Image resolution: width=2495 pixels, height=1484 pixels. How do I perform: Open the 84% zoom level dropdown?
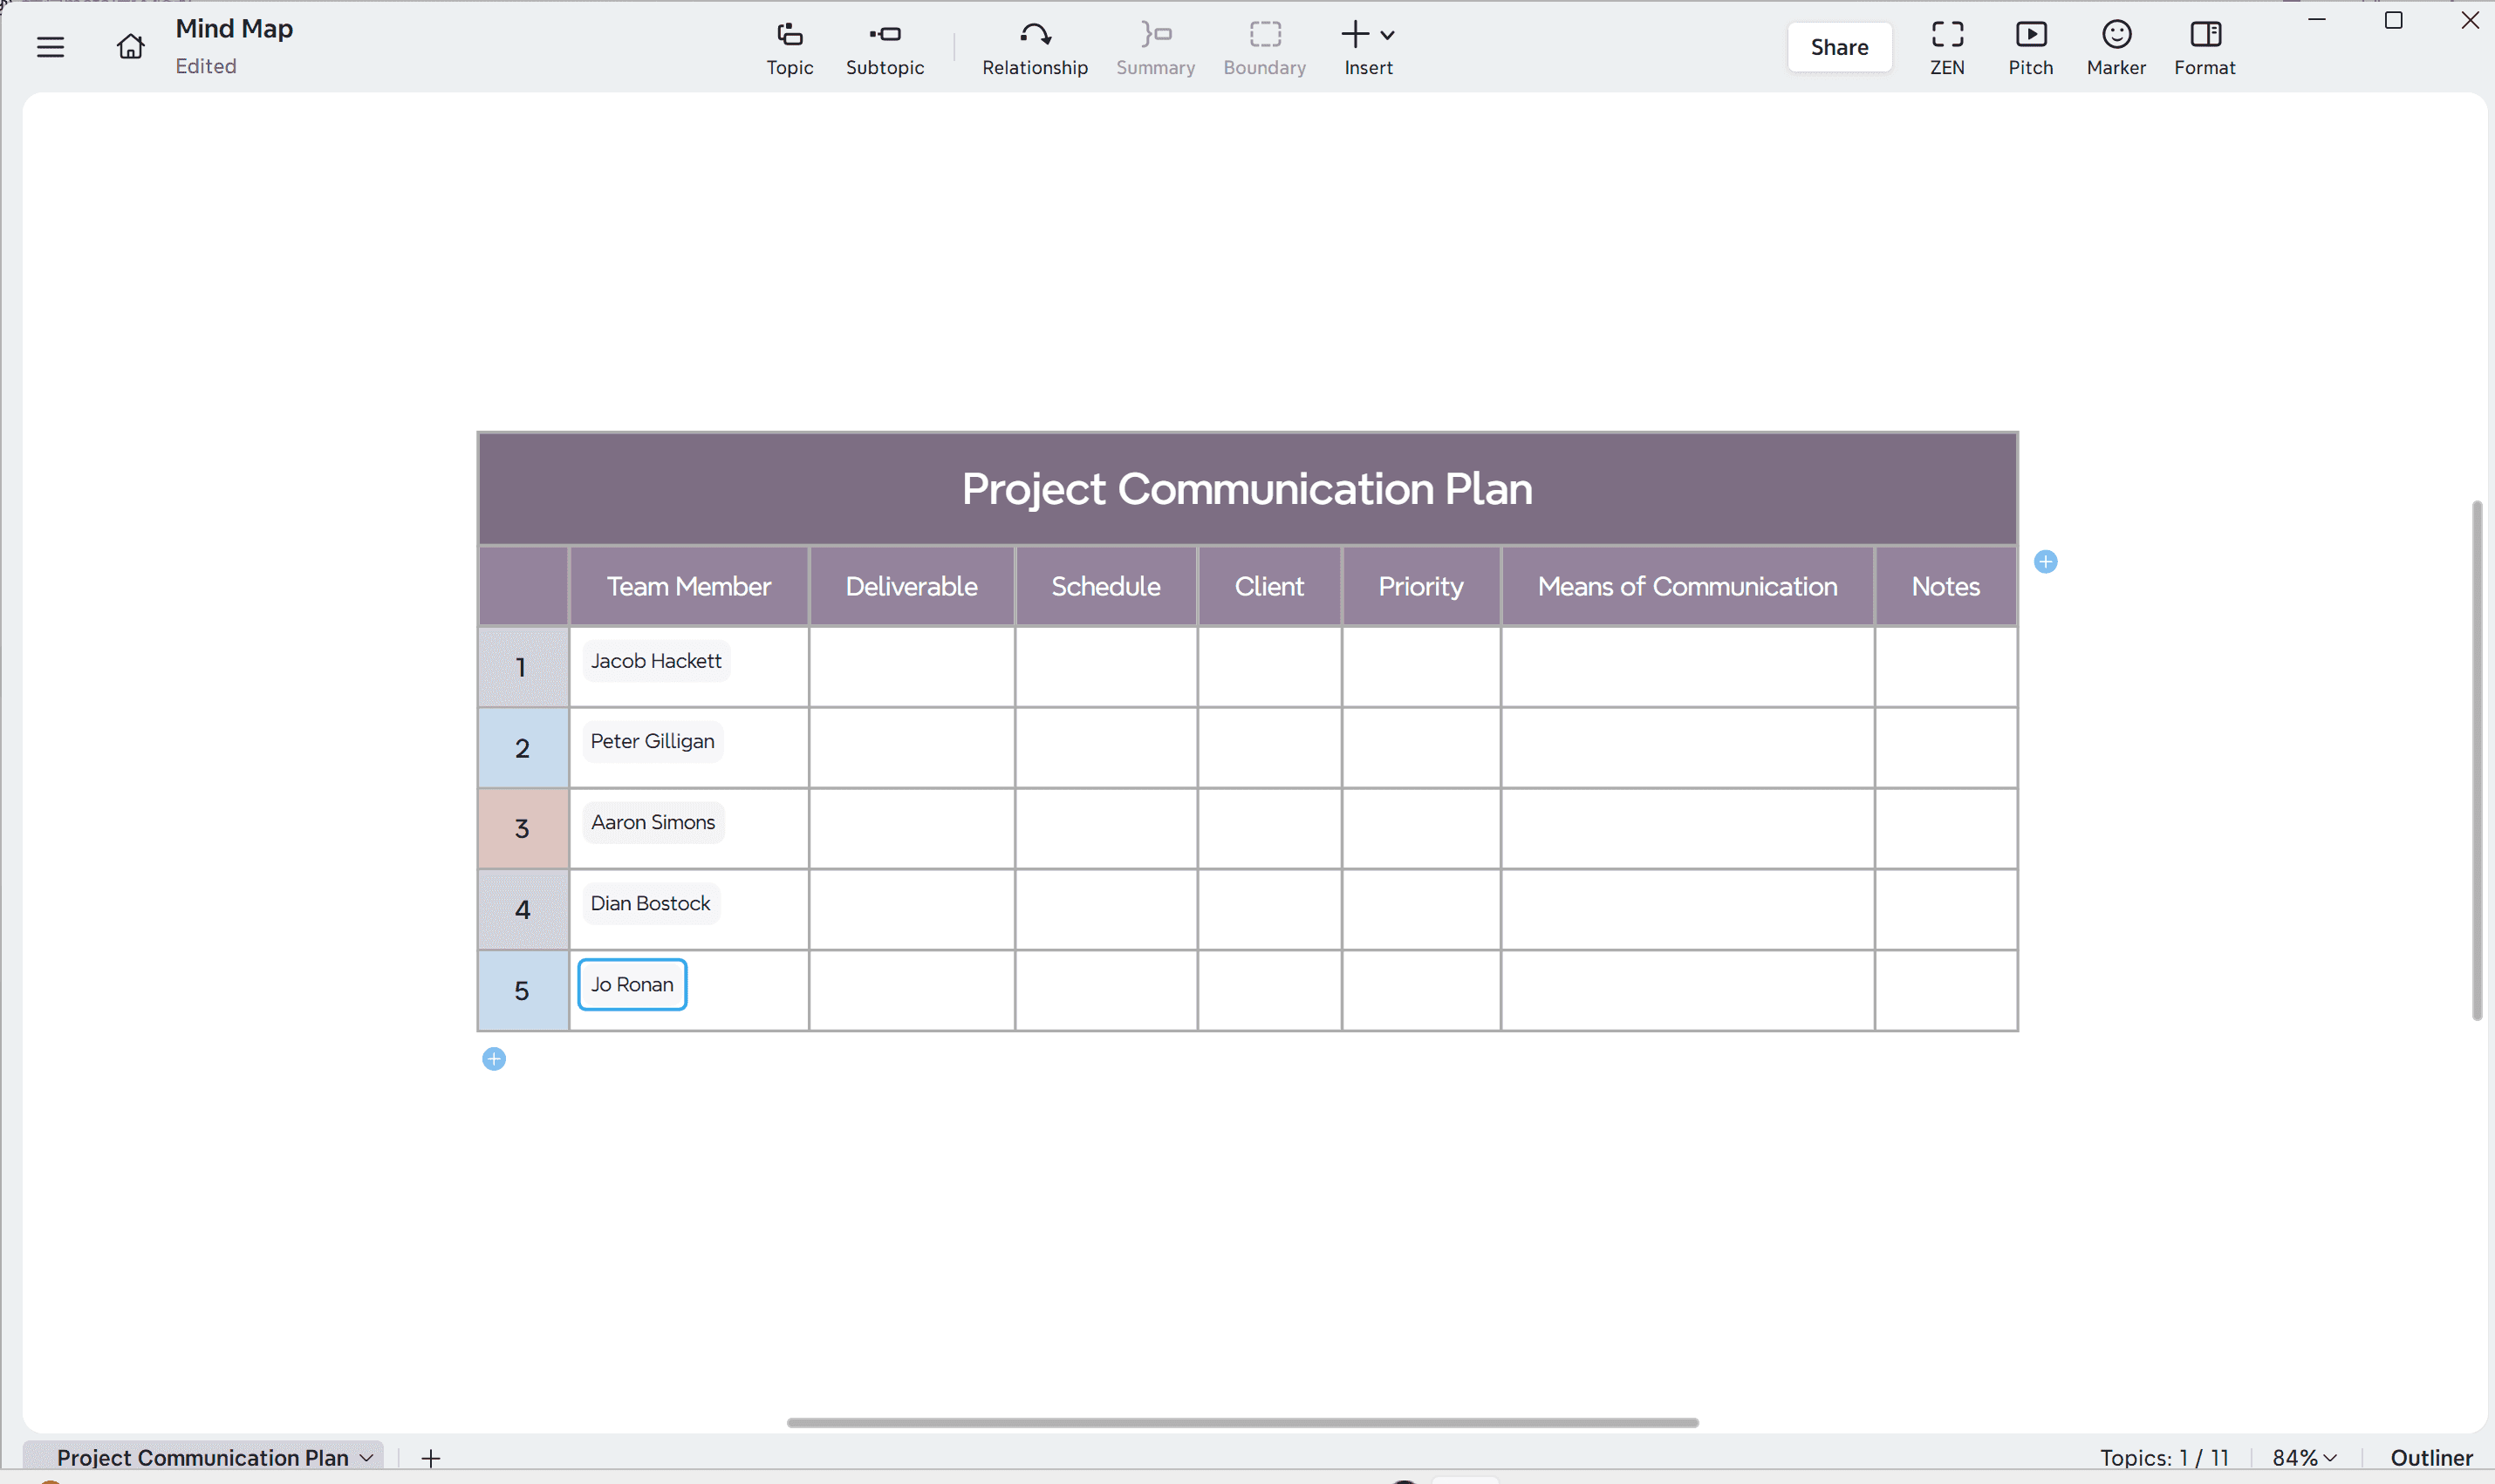point(2303,1458)
